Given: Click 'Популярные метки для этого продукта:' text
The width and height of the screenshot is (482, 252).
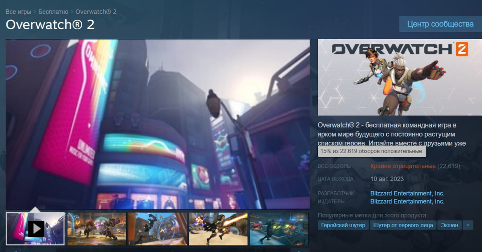Looking at the screenshot, I should 373,215.
